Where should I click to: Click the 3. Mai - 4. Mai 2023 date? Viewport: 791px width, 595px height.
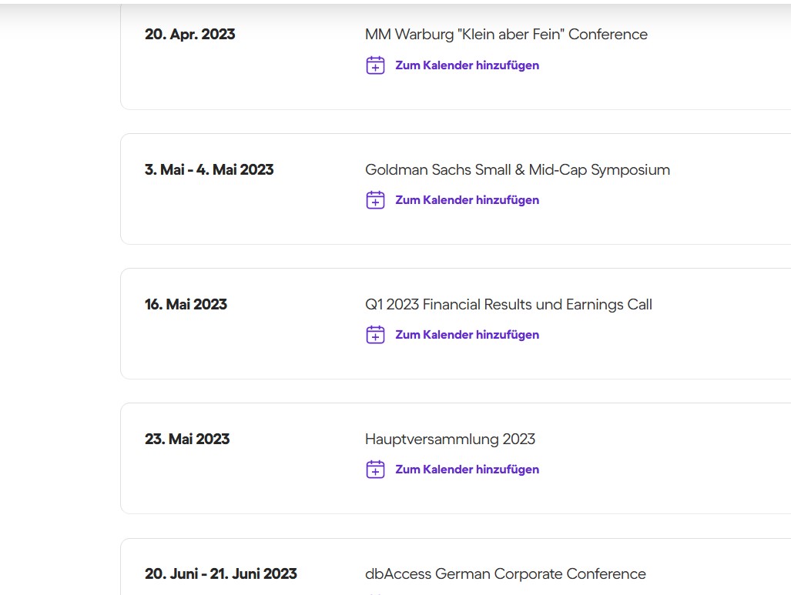tap(209, 170)
